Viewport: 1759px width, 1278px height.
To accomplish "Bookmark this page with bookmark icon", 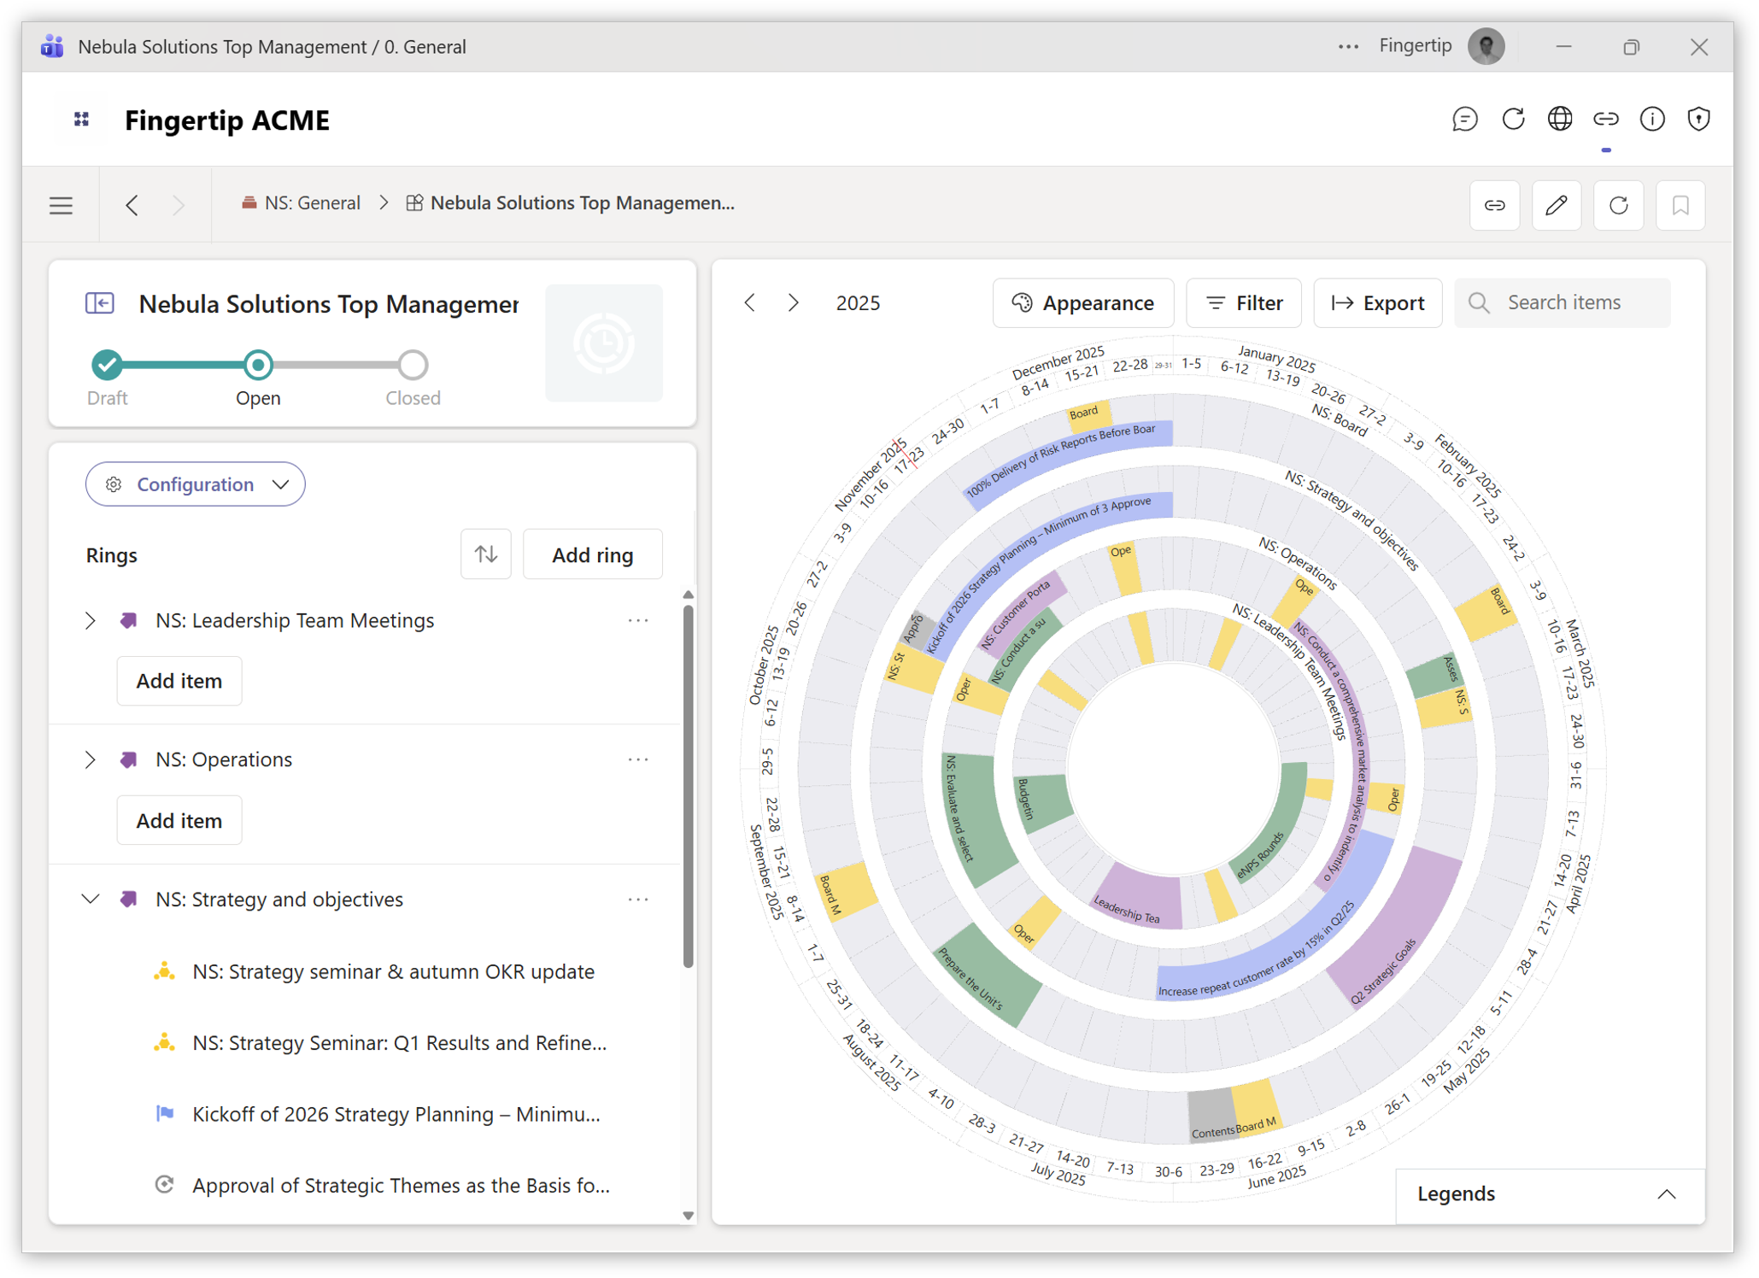I will 1680,205.
